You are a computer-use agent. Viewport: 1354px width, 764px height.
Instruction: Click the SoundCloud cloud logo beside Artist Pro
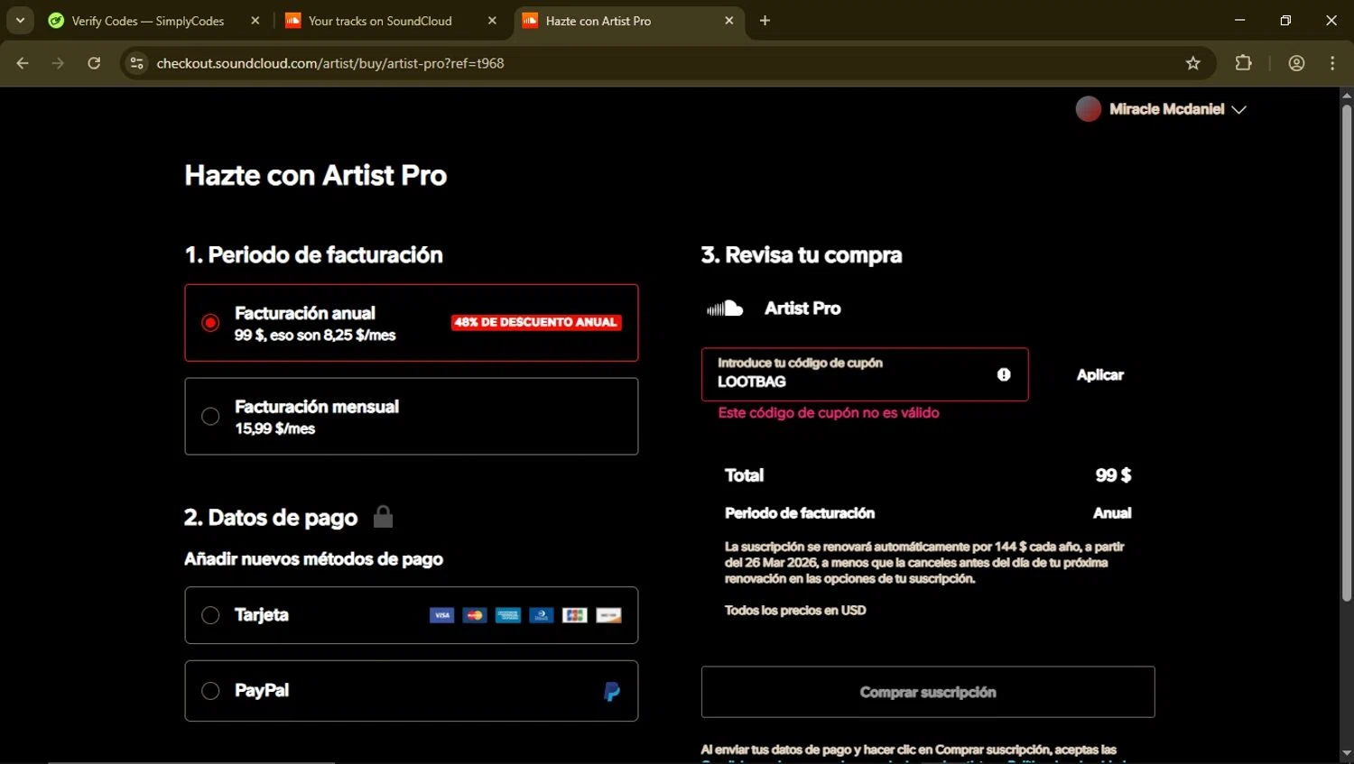pos(724,308)
